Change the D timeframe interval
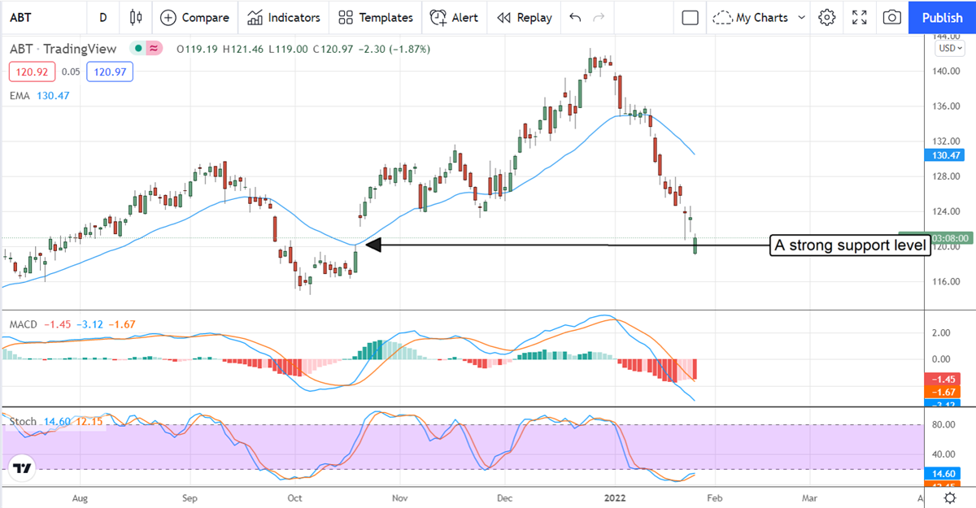 pyautogui.click(x=102, y=17)
